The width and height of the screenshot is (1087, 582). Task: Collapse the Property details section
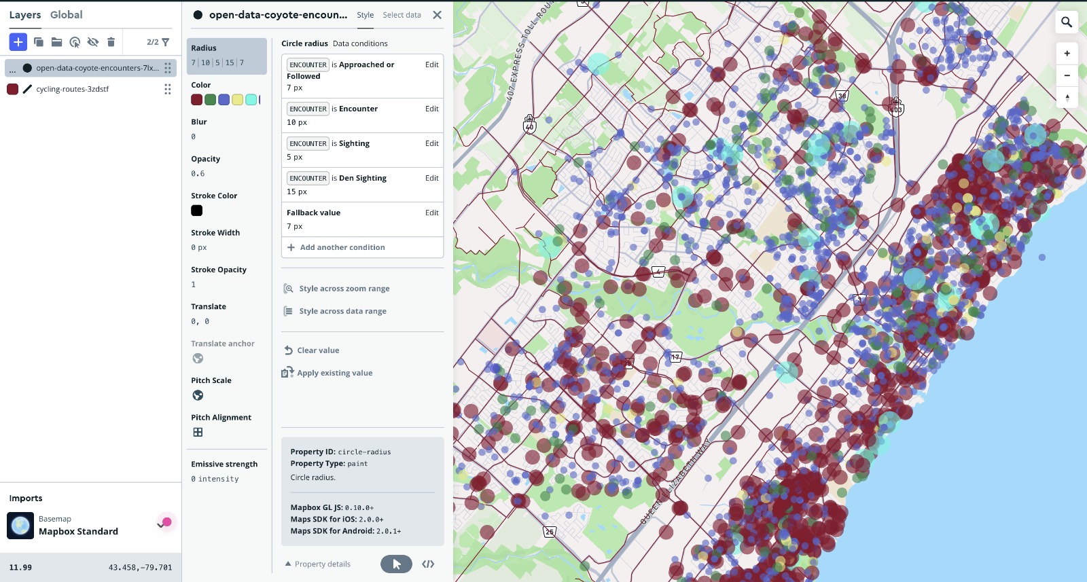[318, 564]
